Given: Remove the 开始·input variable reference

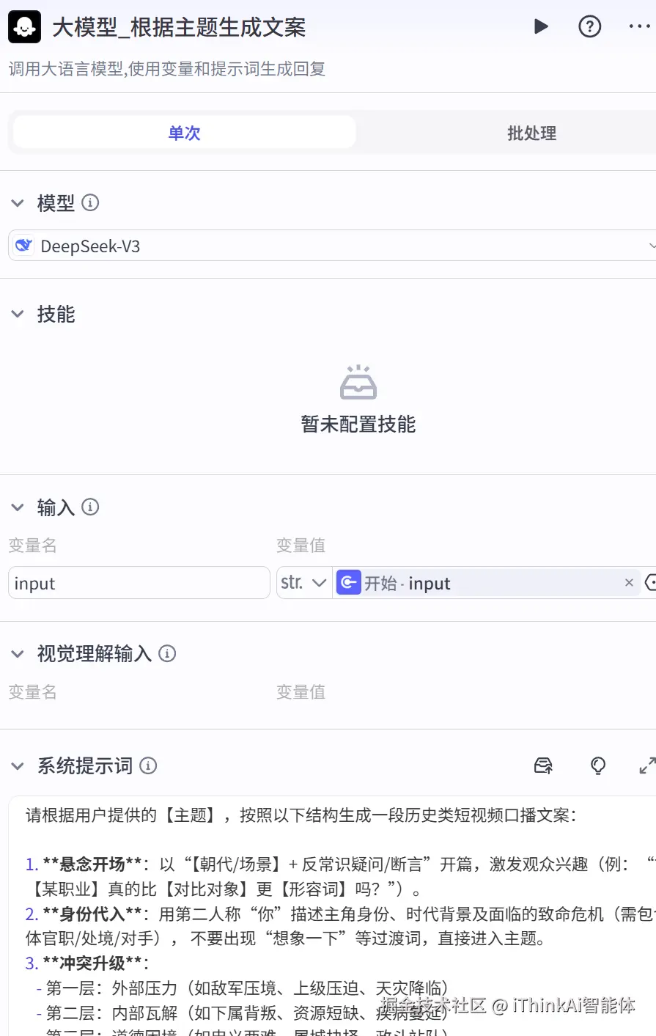Looking at the screenshot, I should pos(629,582).
